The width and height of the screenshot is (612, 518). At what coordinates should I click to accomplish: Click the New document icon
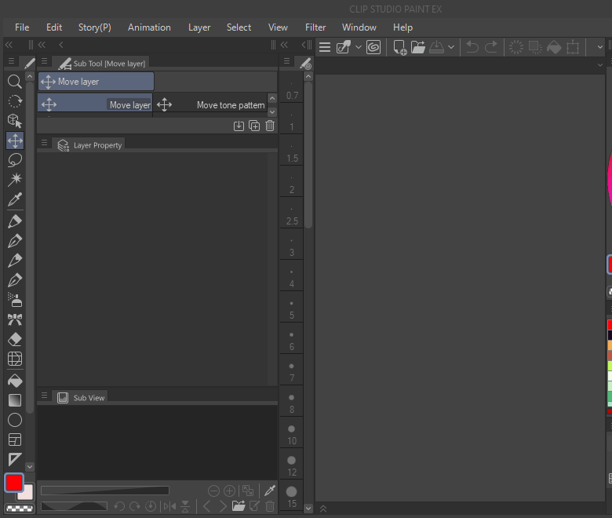pyautogui.click(x=399, y=47)
